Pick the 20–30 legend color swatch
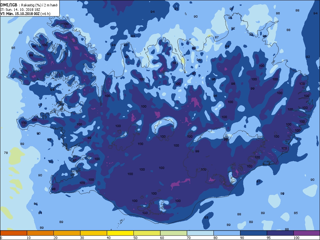Image resolution: width=320 pixels, height=240 pixels. (x=67, y=233)
